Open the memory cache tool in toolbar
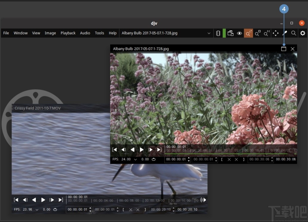 click(x=218, y=33)
